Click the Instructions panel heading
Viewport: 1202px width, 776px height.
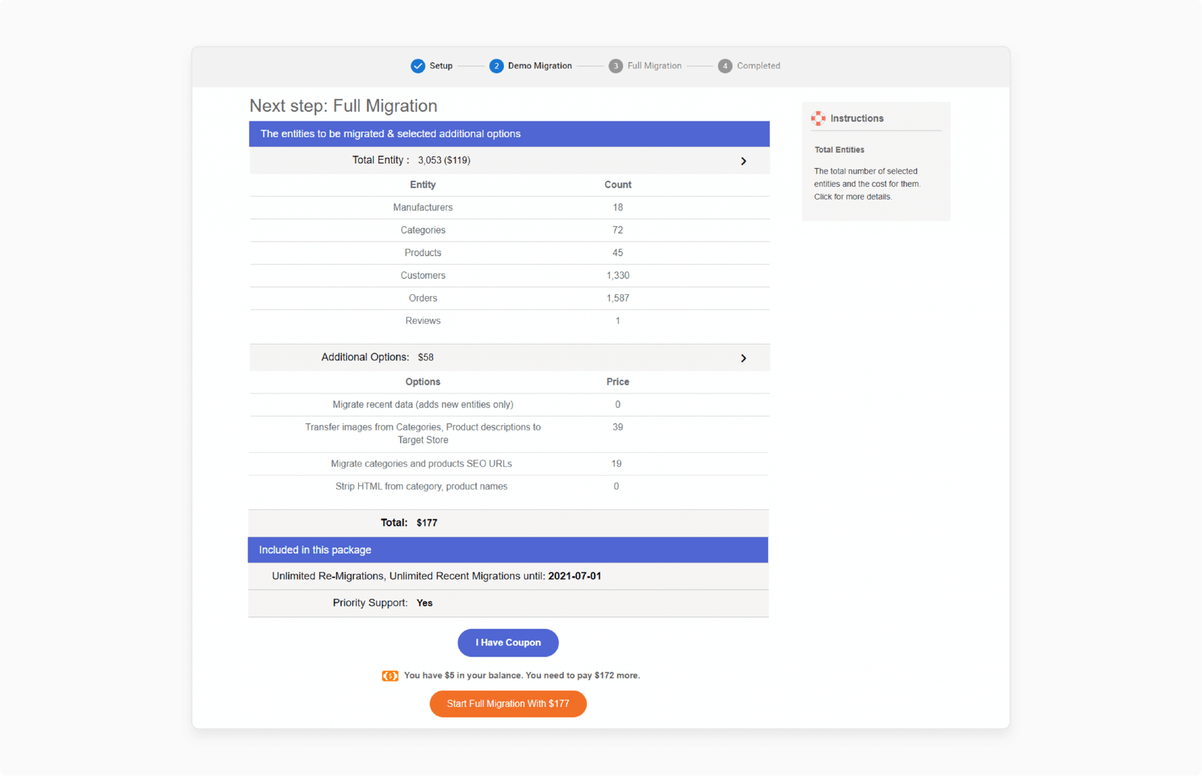[857, 119]
